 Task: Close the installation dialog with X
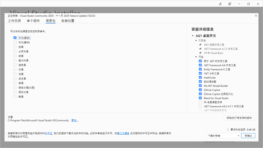coord(256,16)
